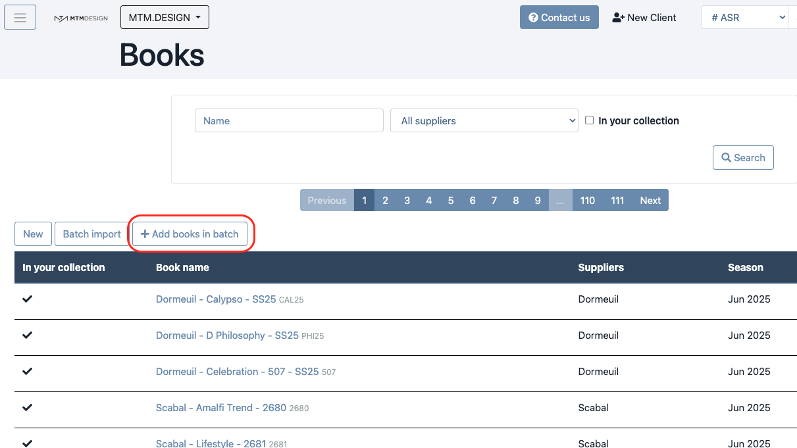Click the New book button
The height and width of the screenshot is (448, 797).
(x=33, y=234)
